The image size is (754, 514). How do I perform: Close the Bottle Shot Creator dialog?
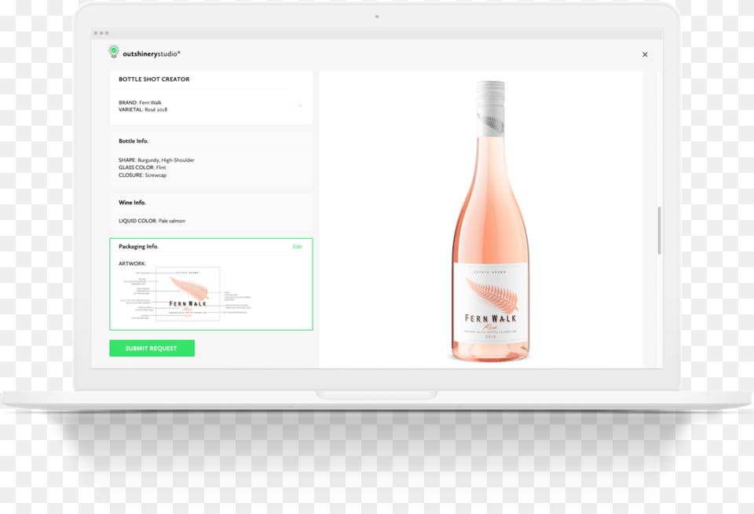tap(645, 55)
